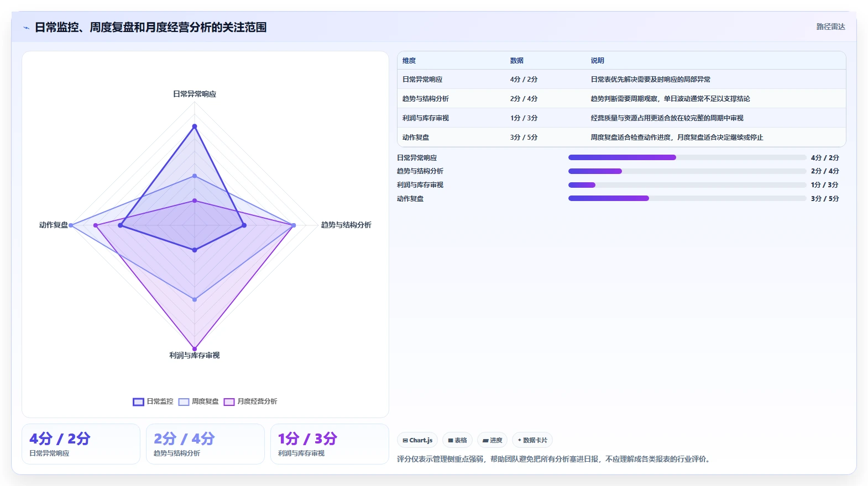Click the 趋势与结构分析 label beside its progress bar
The width and height of the screenshot is (868, 486).
pyautogui.click(x=420, y=171)
